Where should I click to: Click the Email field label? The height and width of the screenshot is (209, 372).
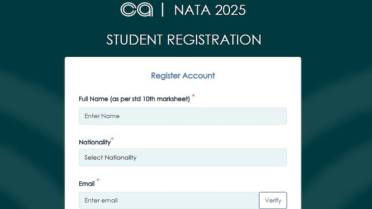87,184
